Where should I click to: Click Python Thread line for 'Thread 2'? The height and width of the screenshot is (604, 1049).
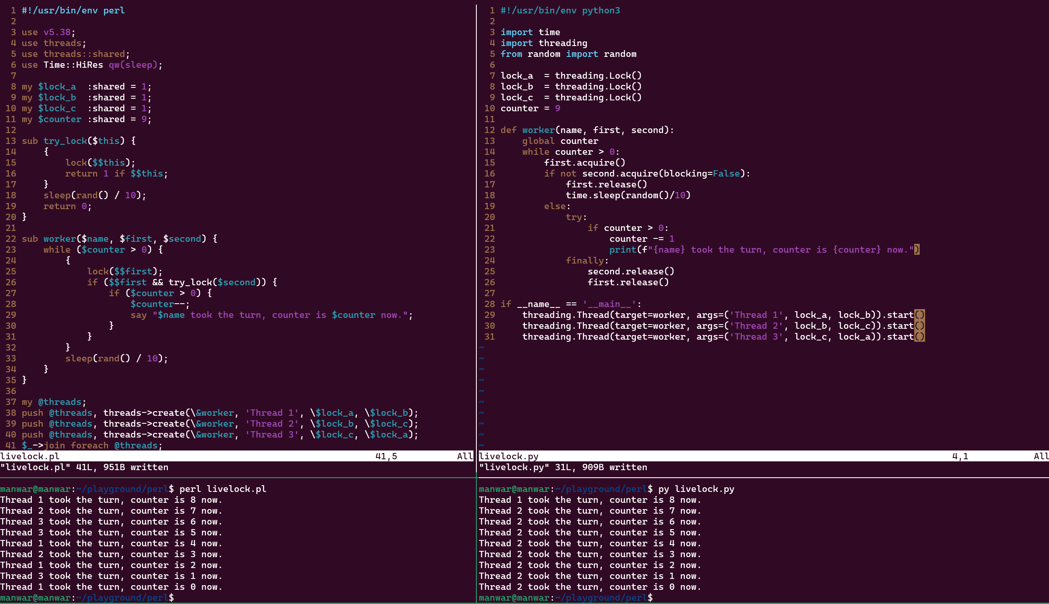coord(724,326)
